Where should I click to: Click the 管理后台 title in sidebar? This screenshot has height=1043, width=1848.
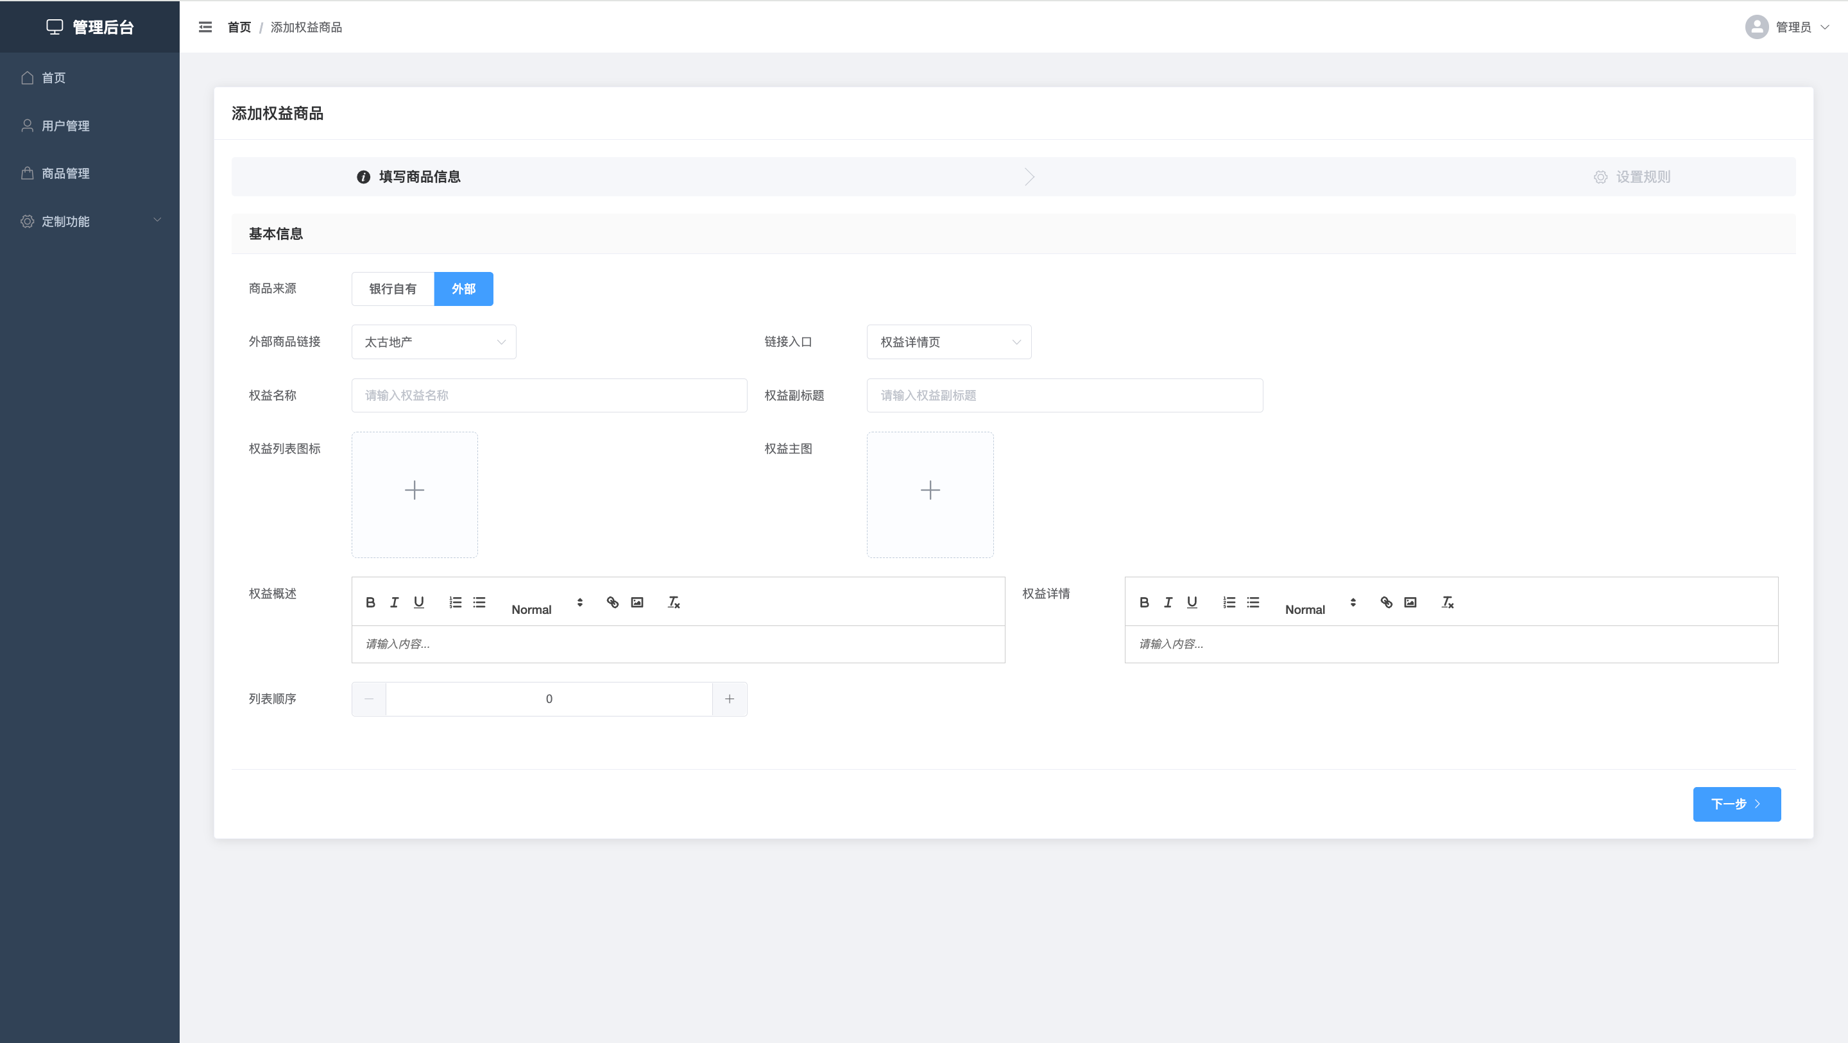tap(103, 27)
